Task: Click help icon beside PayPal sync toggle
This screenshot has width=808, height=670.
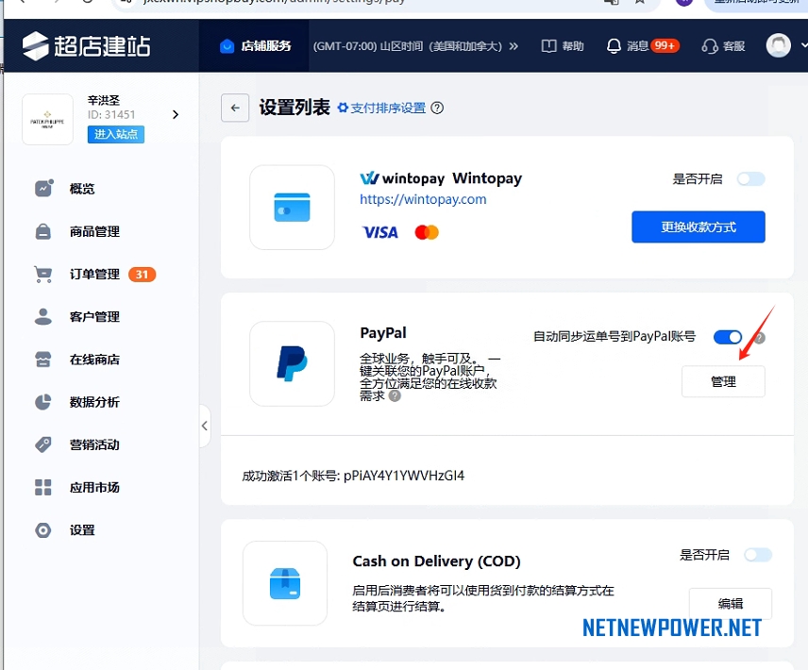Action: point(759,338)
